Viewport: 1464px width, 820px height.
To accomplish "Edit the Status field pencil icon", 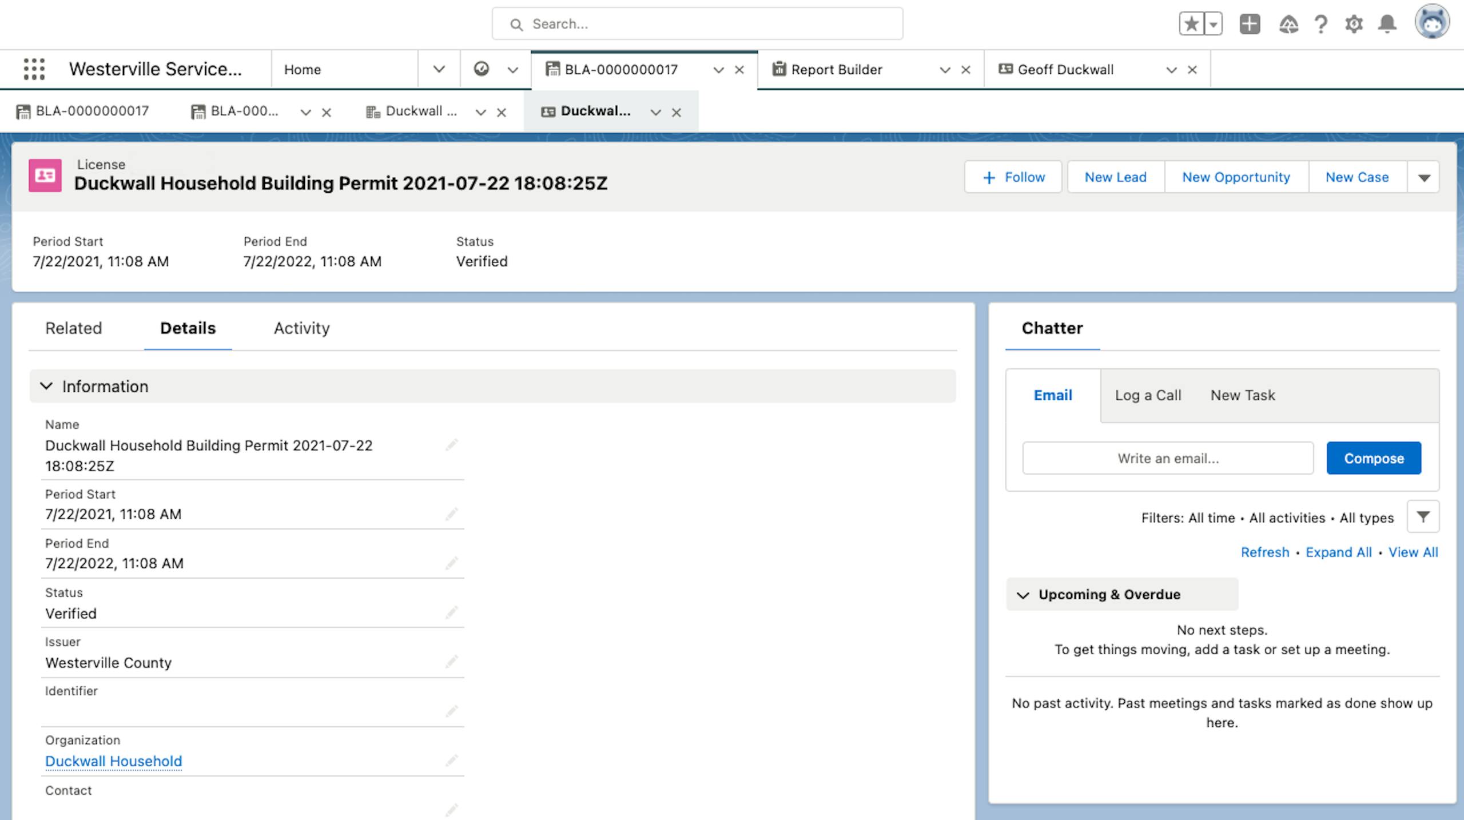I will click(452, 612).
